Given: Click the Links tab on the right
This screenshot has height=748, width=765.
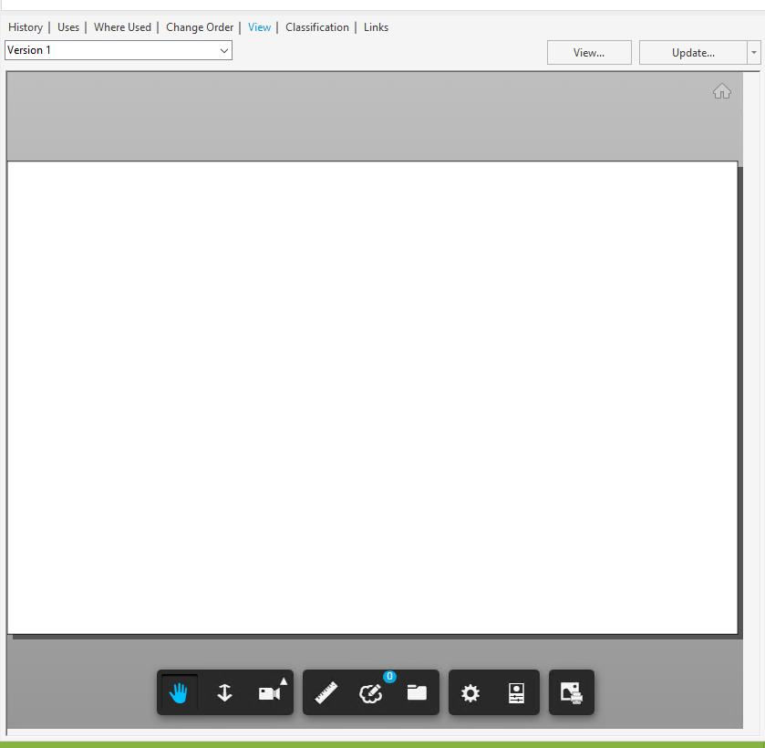Looking at the screenshot, I should tap(376, 27).
